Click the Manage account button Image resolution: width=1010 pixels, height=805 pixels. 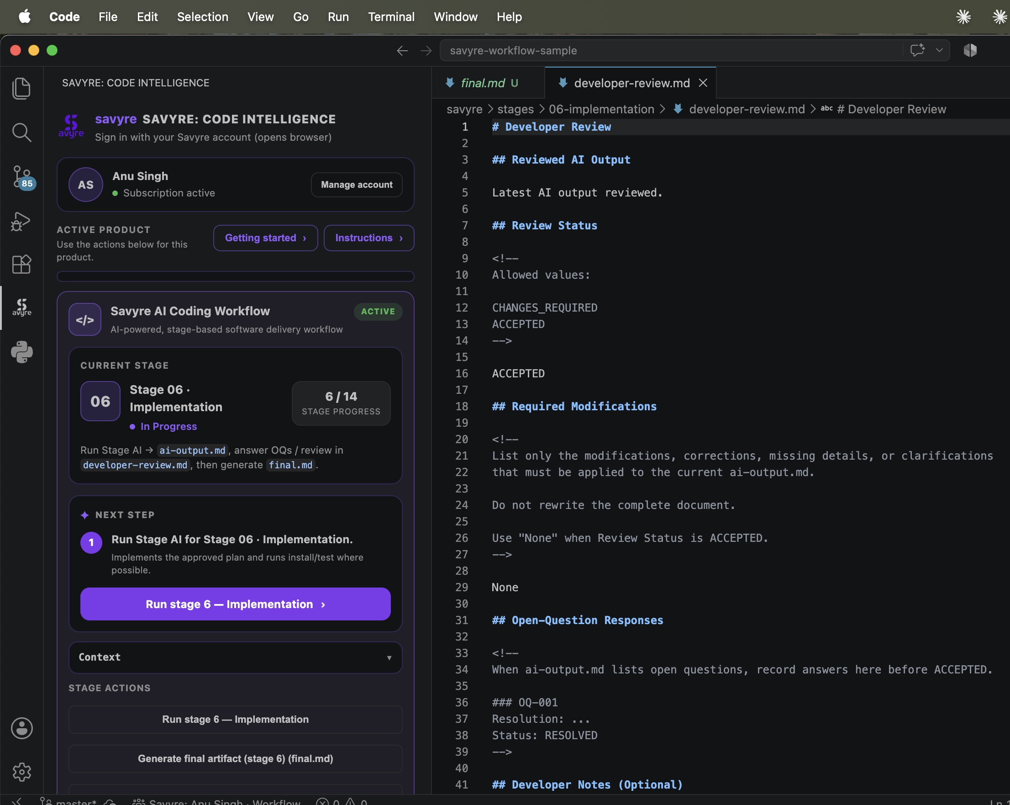pyautogui.click(x=357, y=185)
